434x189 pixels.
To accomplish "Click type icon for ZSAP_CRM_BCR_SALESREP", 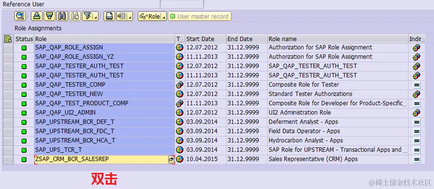I will pos(180,159).
